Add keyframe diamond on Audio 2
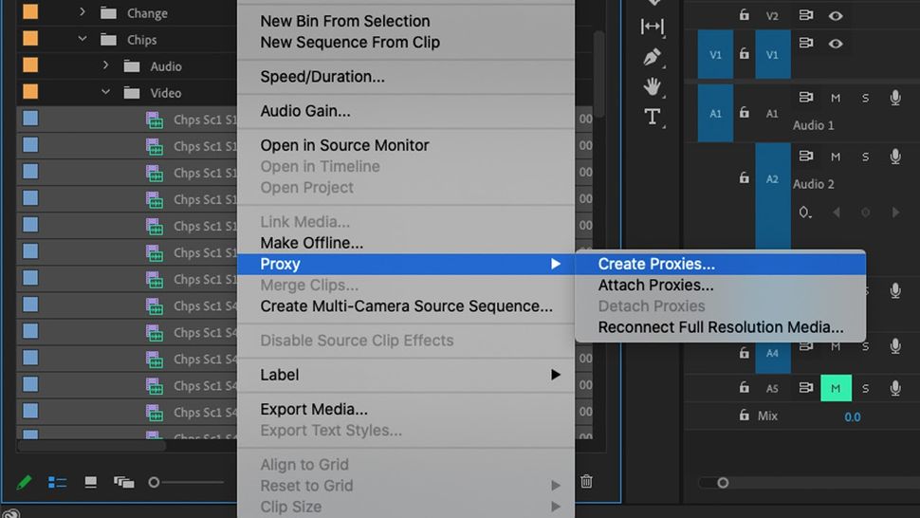 865,213
